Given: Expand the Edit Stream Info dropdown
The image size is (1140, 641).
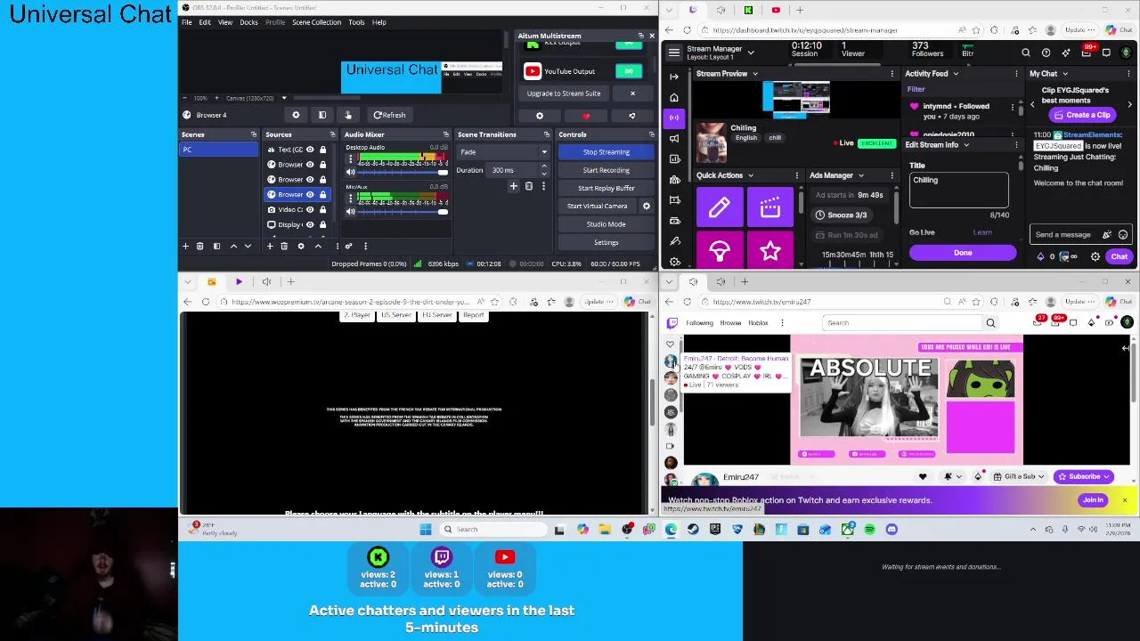Looking at the screenshot, I should [x=967, y=145].
